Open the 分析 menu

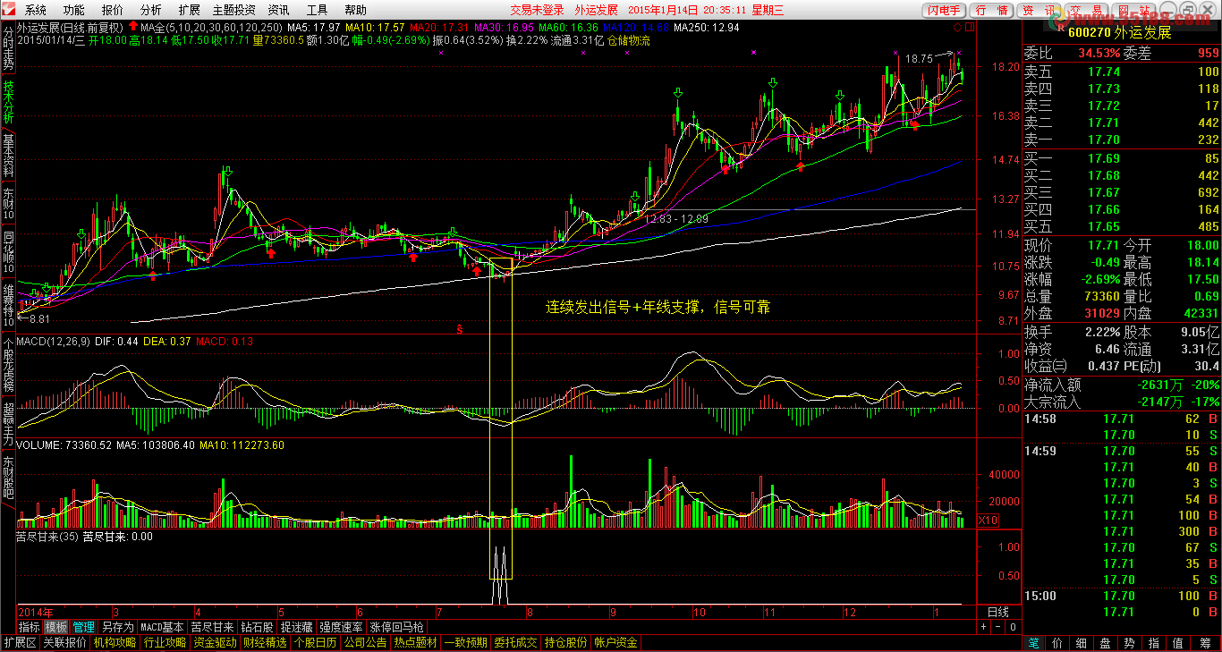tap(151, 11)
